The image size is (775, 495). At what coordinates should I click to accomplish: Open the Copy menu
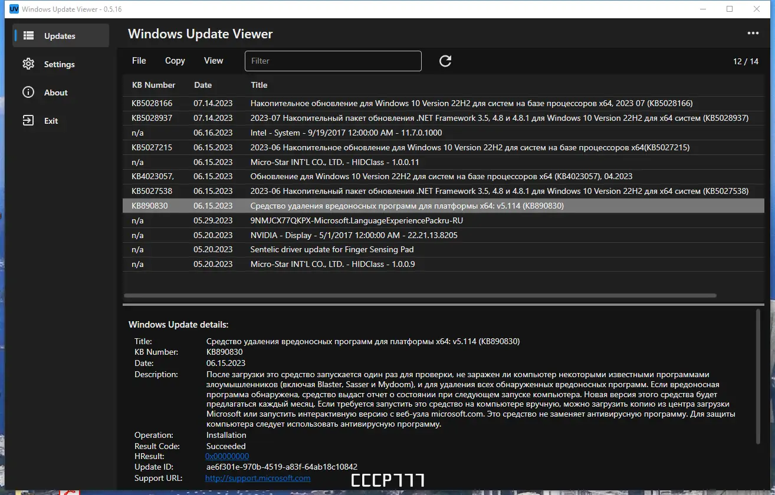(175, 61)
